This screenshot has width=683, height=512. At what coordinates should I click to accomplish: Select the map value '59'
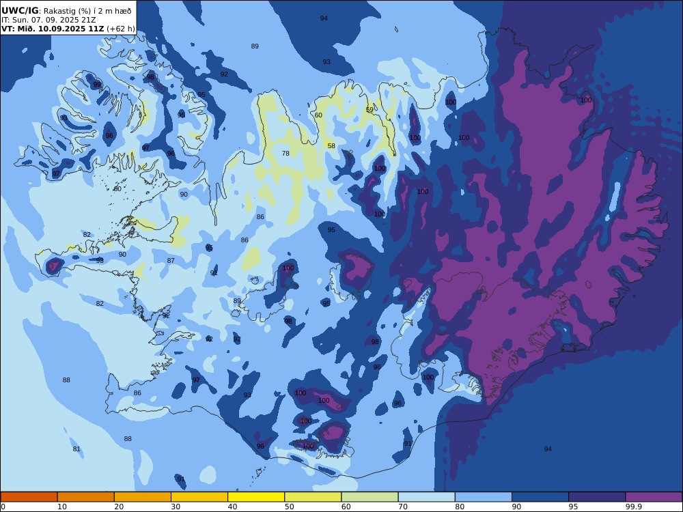pos(370,110)
